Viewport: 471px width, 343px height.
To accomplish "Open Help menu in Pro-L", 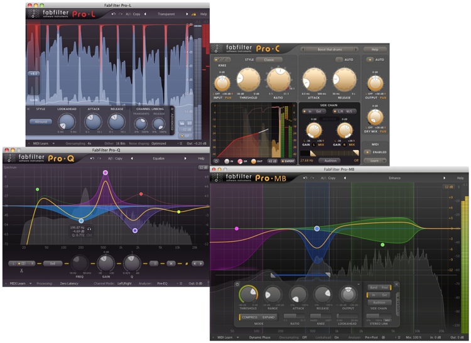I will click(x=203, y=14).
